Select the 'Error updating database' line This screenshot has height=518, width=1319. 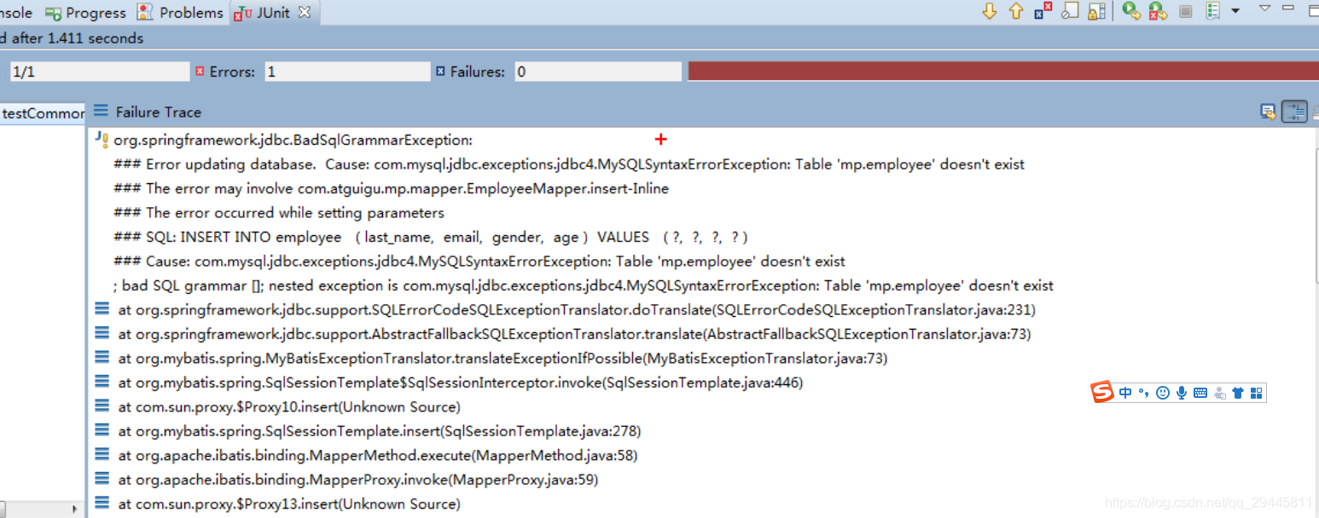(x=569, y=164)
